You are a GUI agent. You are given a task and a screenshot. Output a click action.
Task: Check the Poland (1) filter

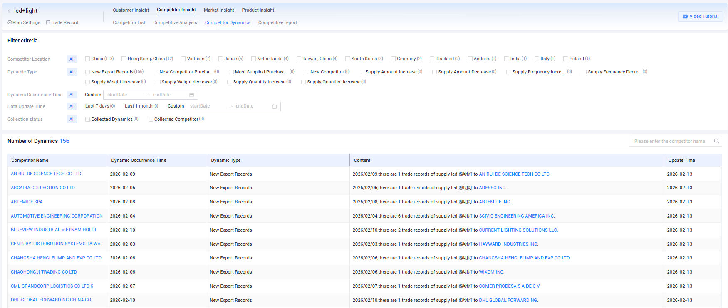566,59
